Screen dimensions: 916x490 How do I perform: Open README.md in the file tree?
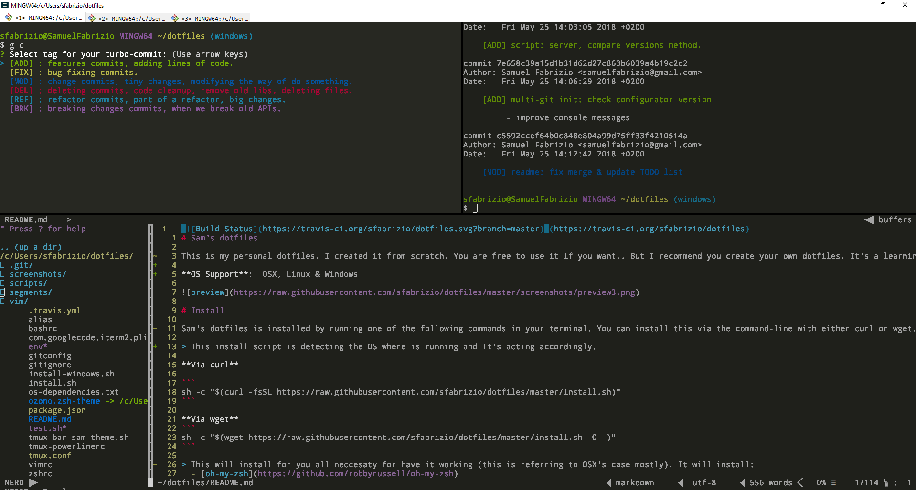[x=50, y=419]
